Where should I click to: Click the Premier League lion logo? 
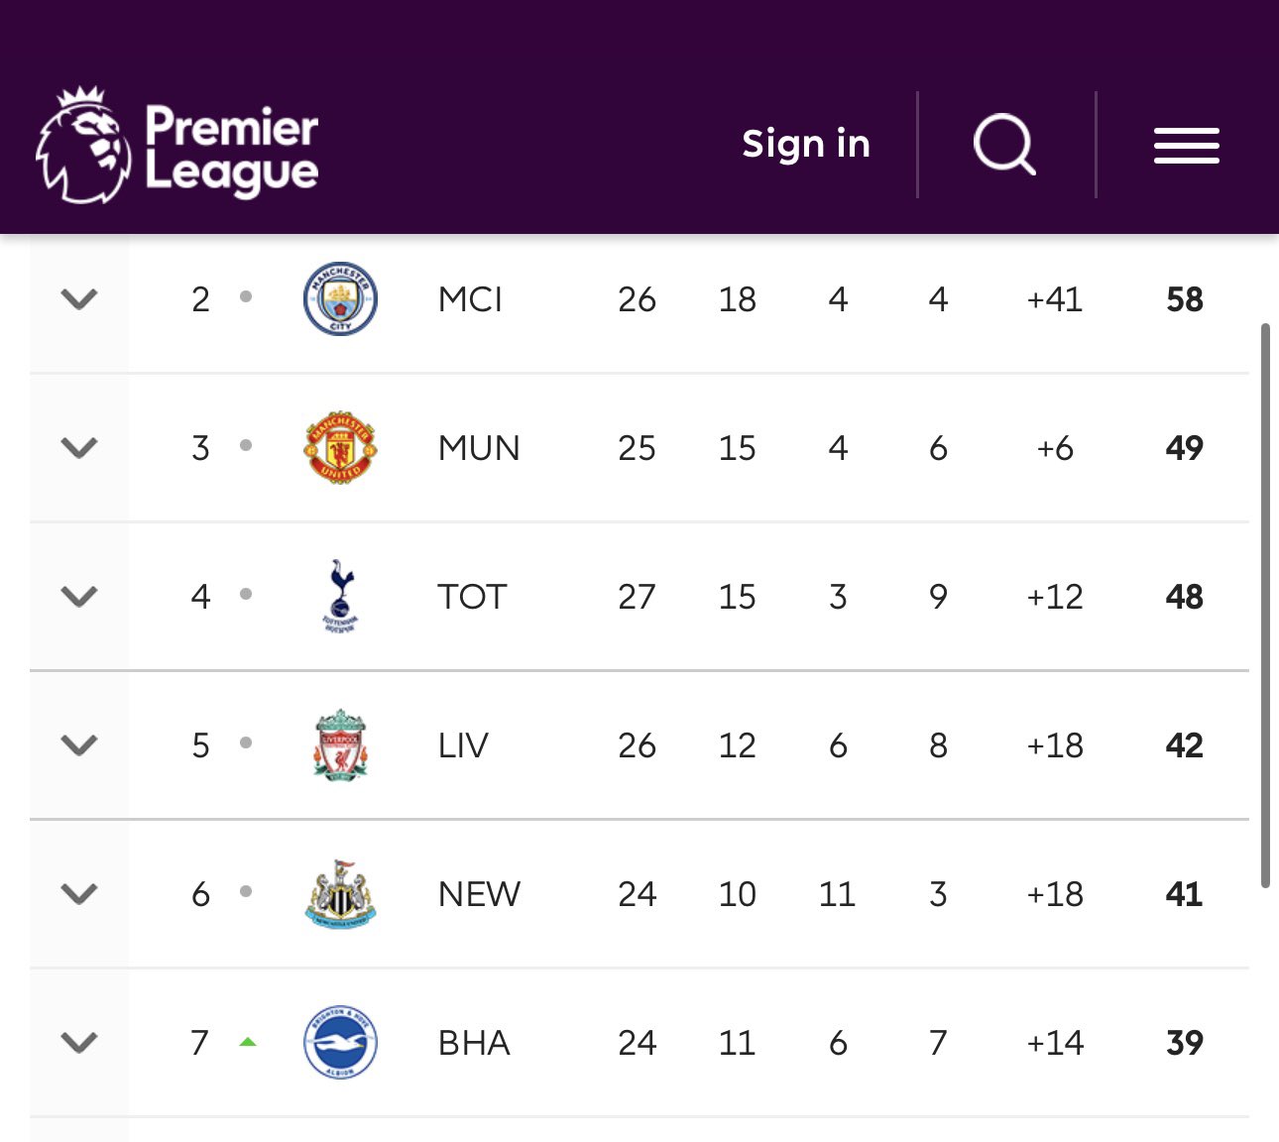pyautogui.click(x=83, y=145)
